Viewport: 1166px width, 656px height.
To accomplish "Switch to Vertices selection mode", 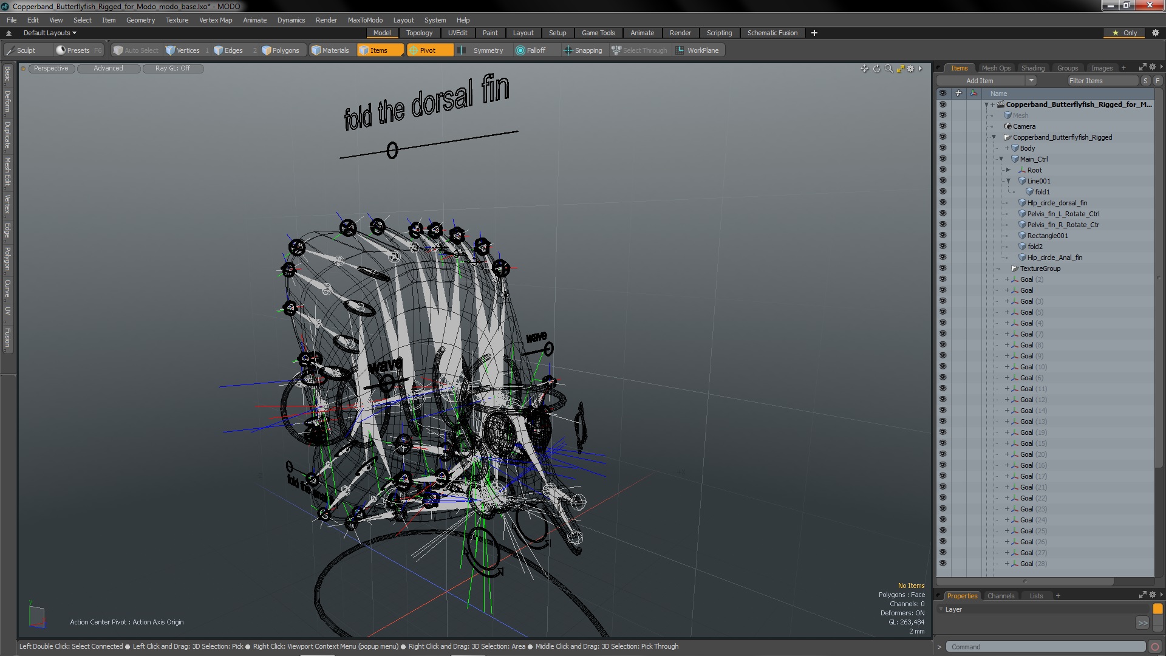I will [187, 50].
